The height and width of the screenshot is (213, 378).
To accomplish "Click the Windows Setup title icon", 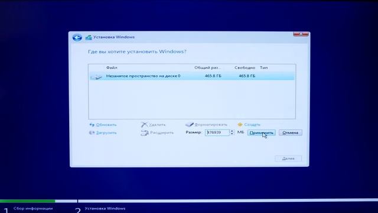I will 89,37.
